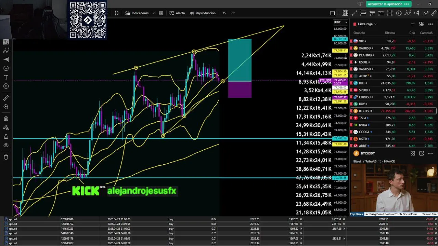Select the BTCUSDT row in the watchlist

click(x=393, y=111)
